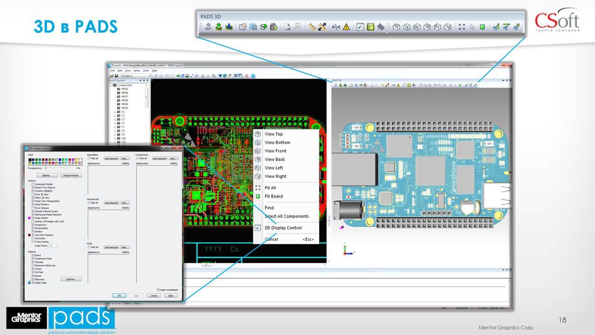Open the Setup menu in PADS Layout
Viewport: 595px width, 335px height.
coord(137,71)
